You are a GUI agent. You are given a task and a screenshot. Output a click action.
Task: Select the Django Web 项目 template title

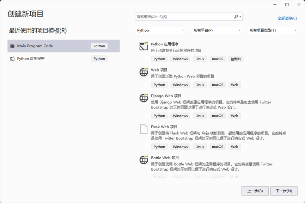tap(166, 96)
